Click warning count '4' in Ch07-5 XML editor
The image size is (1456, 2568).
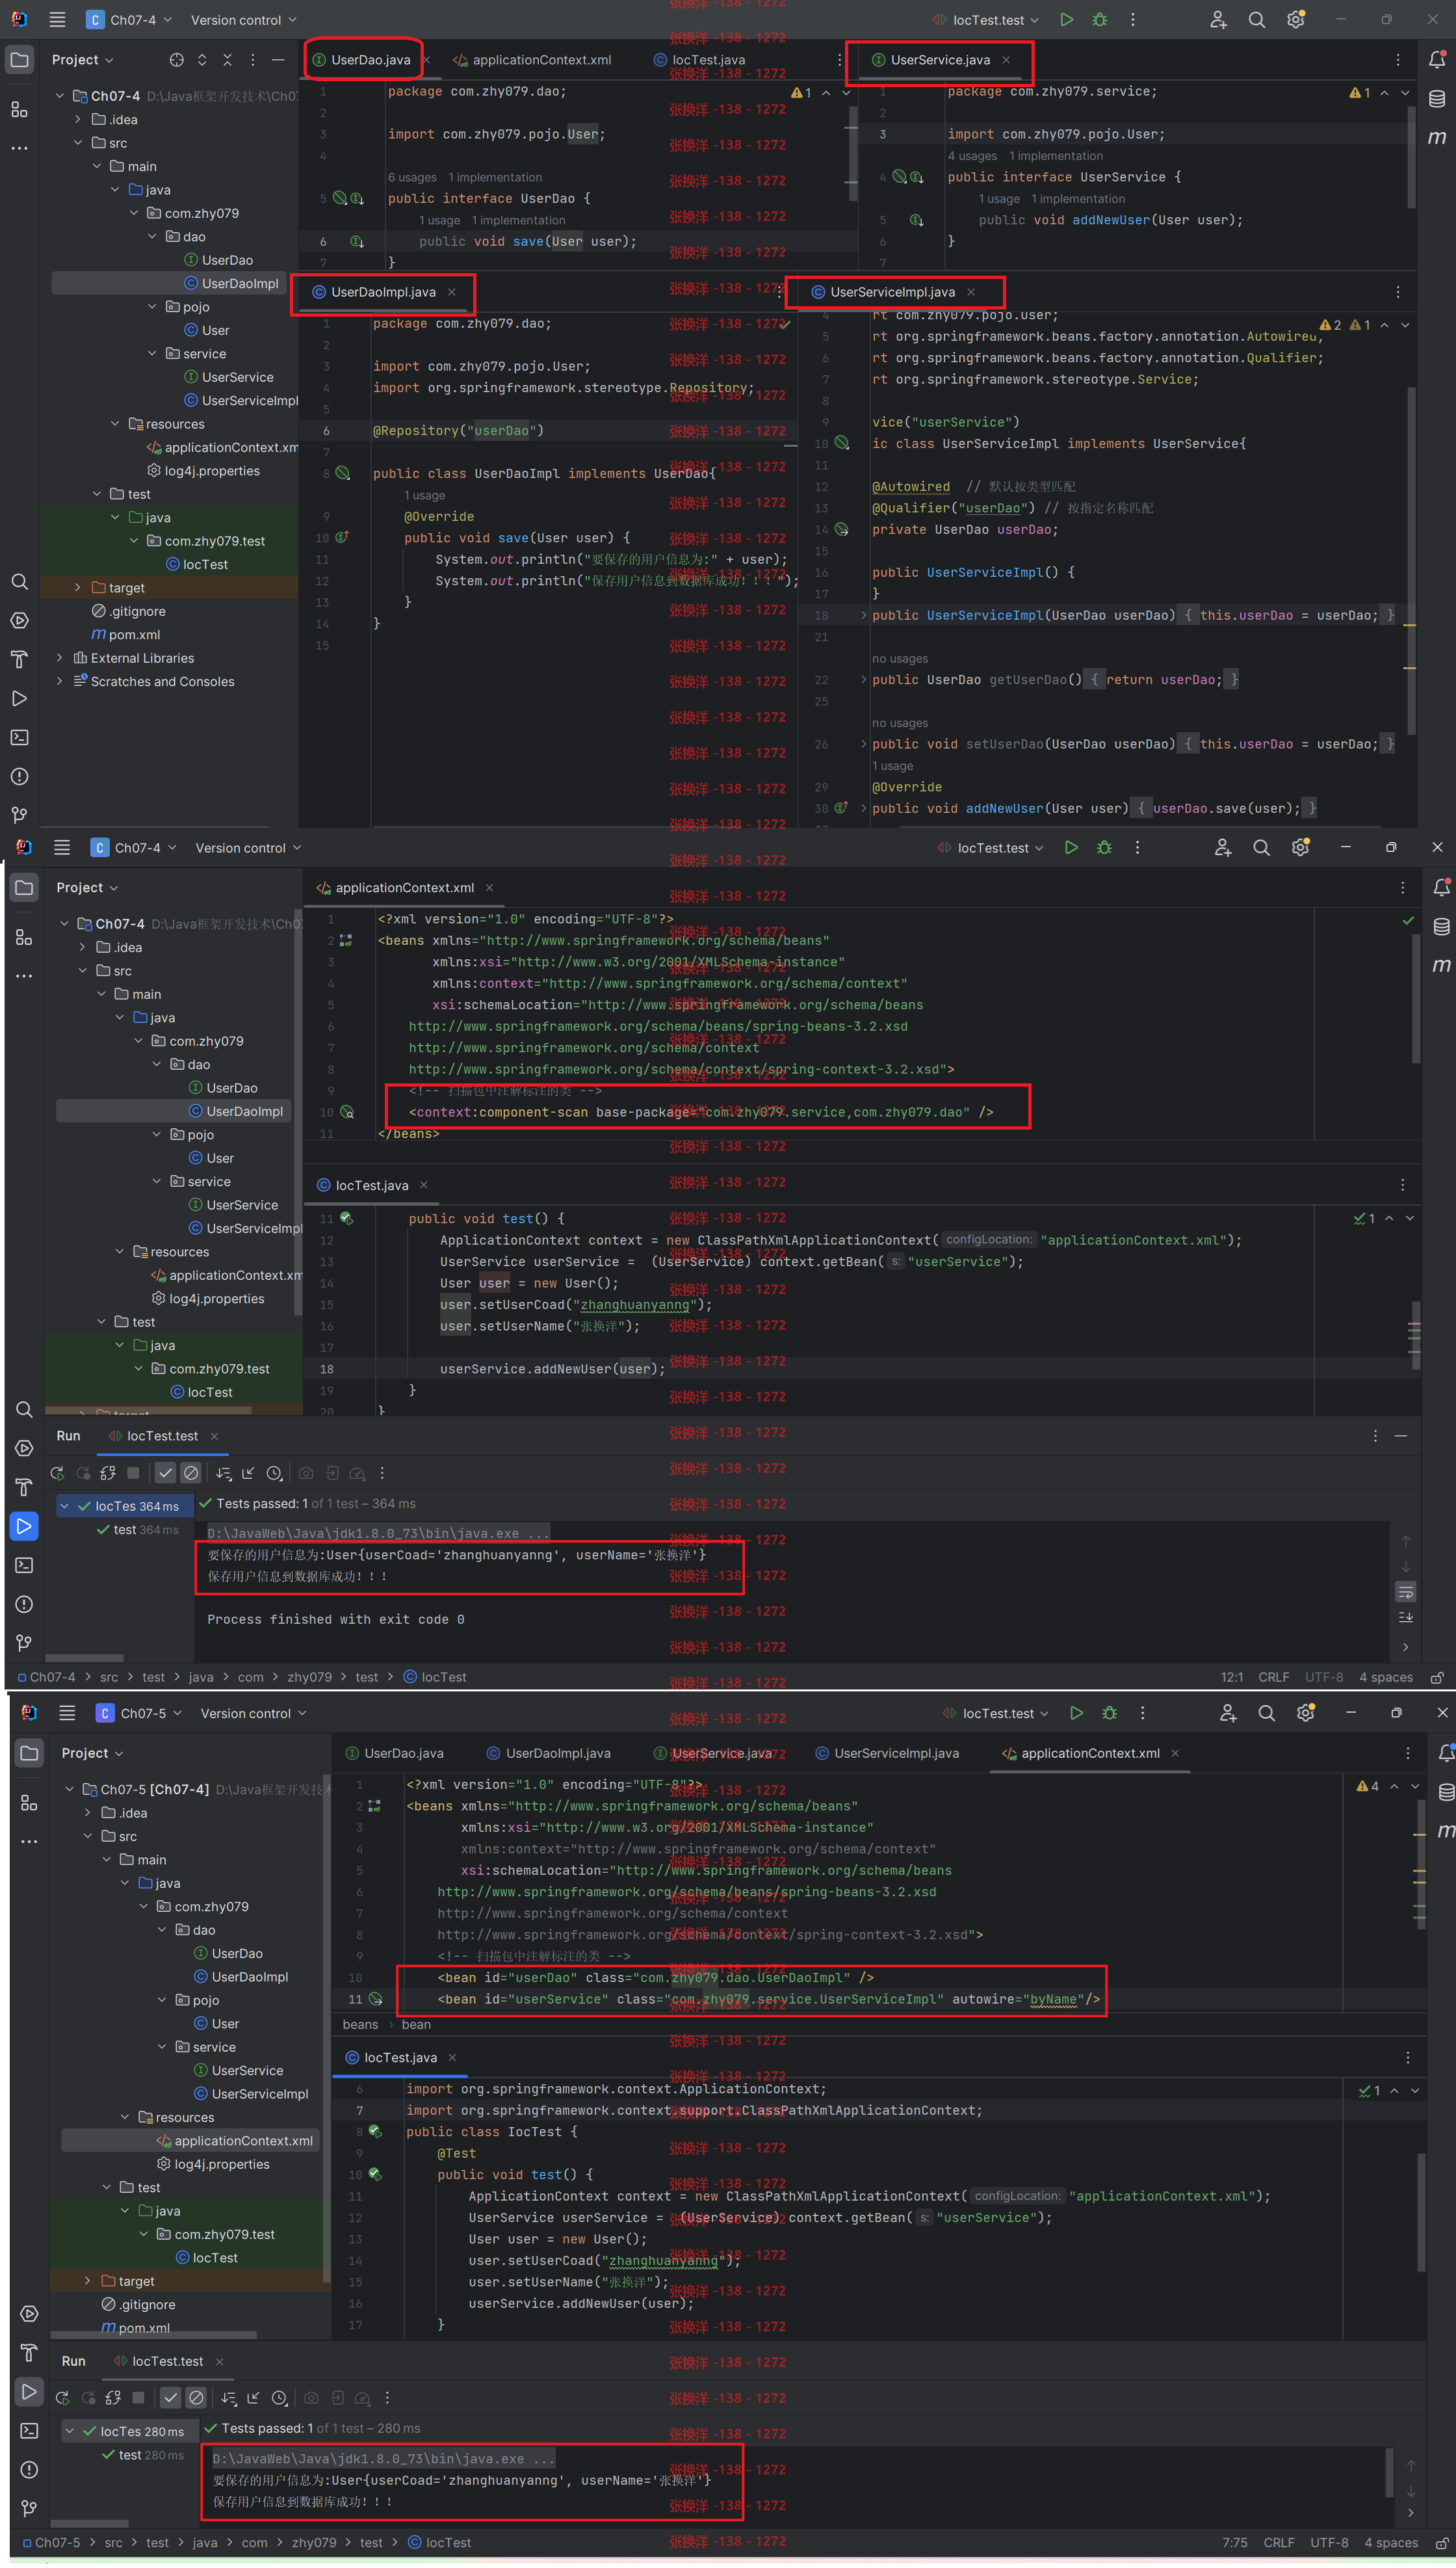(x=1367, y=1786)
